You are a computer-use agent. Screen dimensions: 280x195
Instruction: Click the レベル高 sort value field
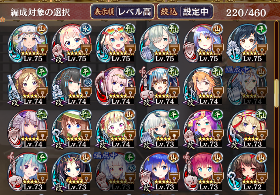(x=135, y=12)
